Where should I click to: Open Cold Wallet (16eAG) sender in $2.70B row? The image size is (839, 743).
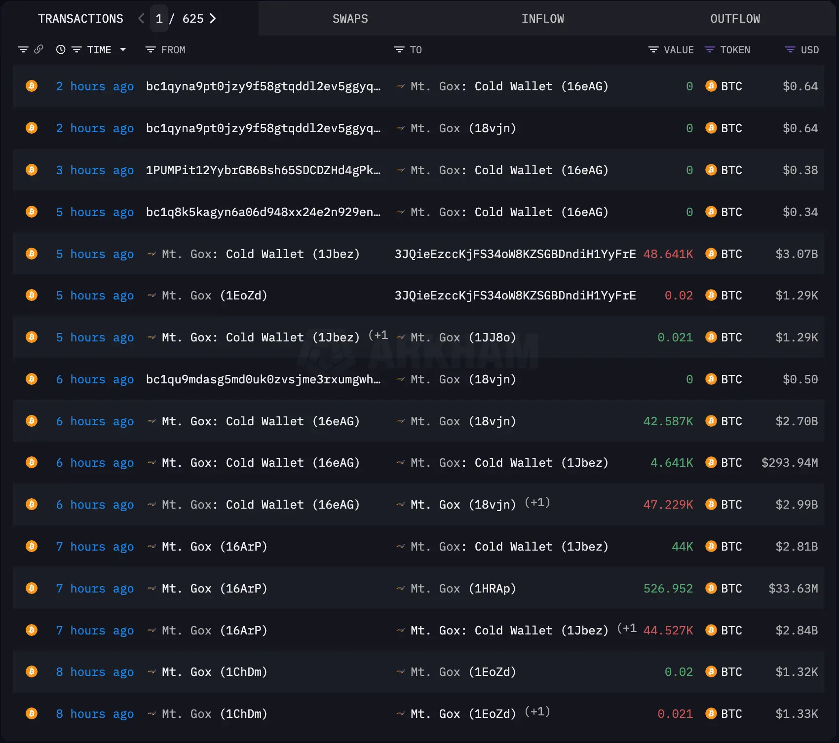click(261, 421)
